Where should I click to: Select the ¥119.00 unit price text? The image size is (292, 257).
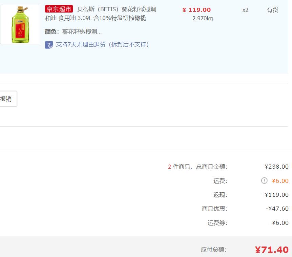[196, 10]
